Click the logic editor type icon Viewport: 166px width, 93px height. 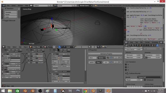[4, 86]
